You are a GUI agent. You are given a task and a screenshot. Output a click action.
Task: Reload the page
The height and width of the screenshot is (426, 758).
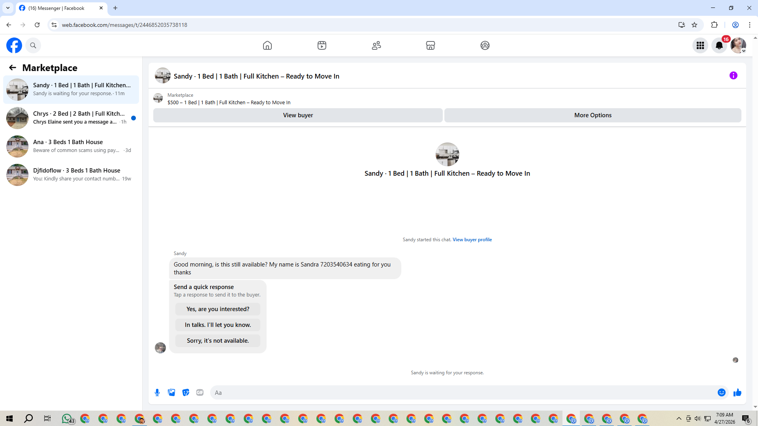[37, 25]
